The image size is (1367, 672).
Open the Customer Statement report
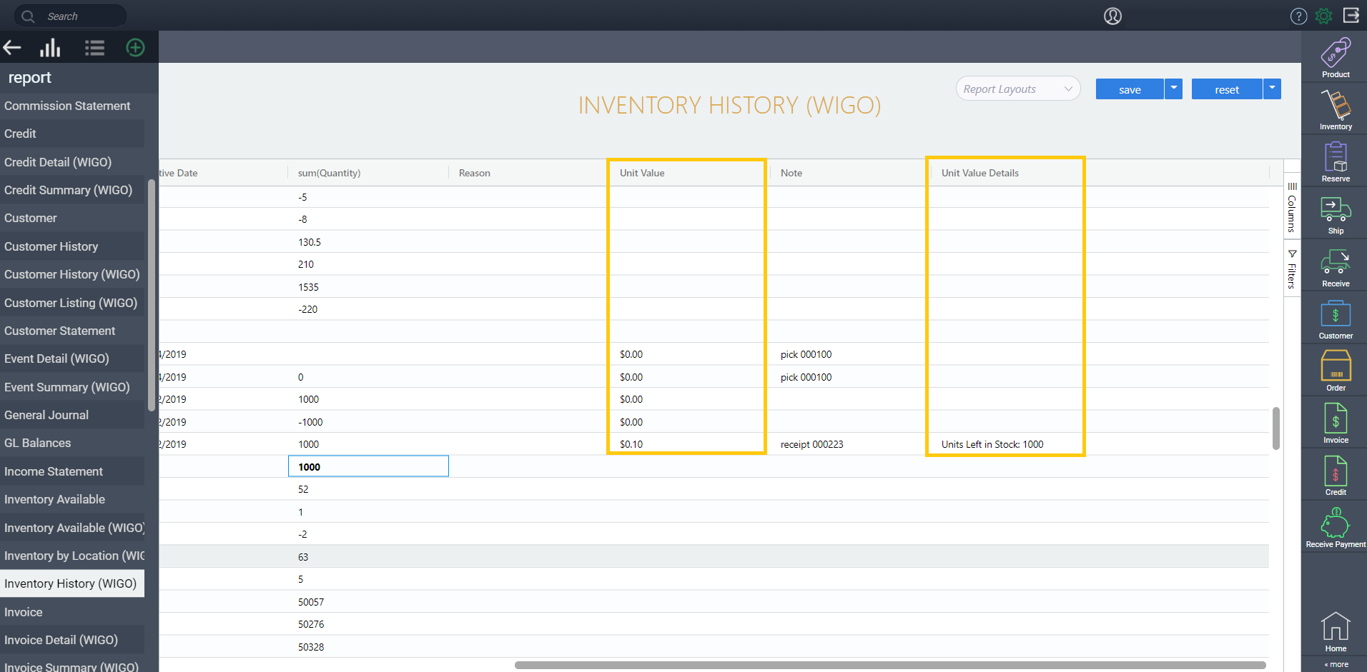tap(72, 331)
